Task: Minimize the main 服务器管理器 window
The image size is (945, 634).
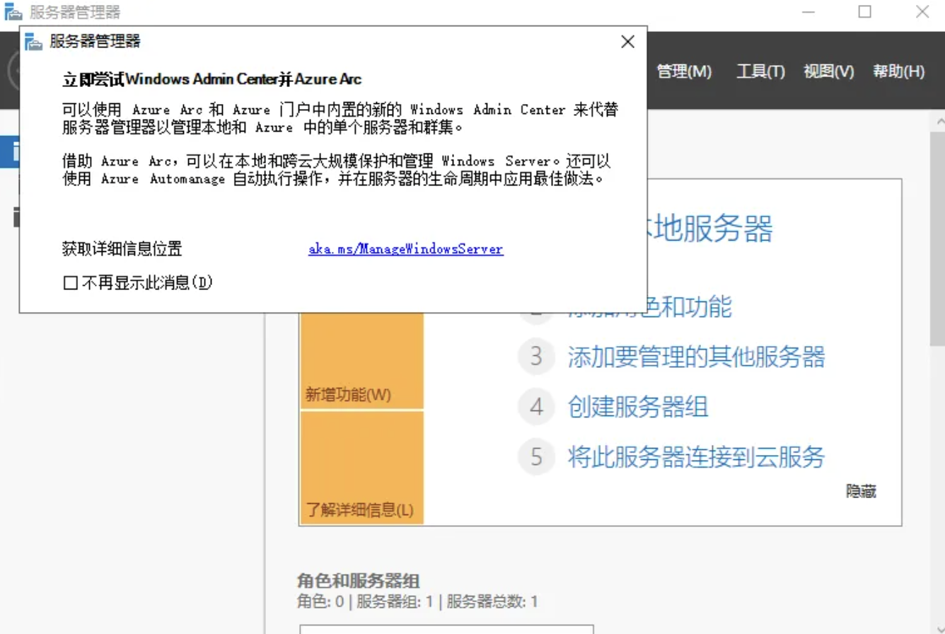Action: click(x=808, y=11)
